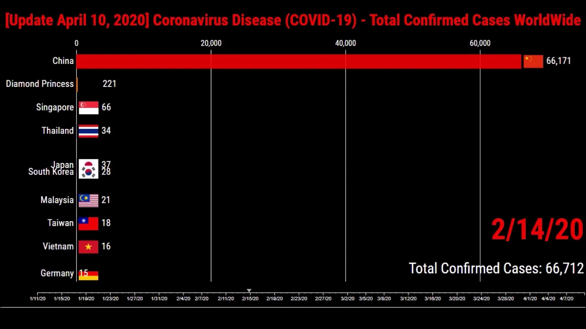This screenshot has width=586, height=329.
Task: Jump to 4/7/20 on the timeline
Action: 566,298
